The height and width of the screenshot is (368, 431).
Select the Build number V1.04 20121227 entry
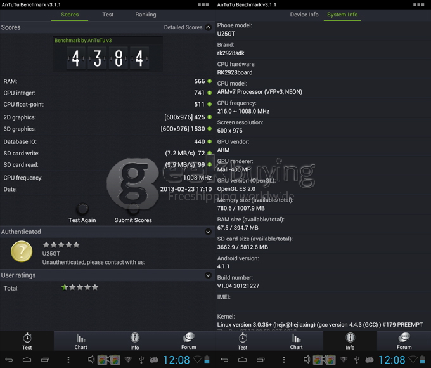point(323,282)
